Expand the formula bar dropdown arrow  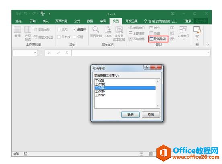pos(208,53)
